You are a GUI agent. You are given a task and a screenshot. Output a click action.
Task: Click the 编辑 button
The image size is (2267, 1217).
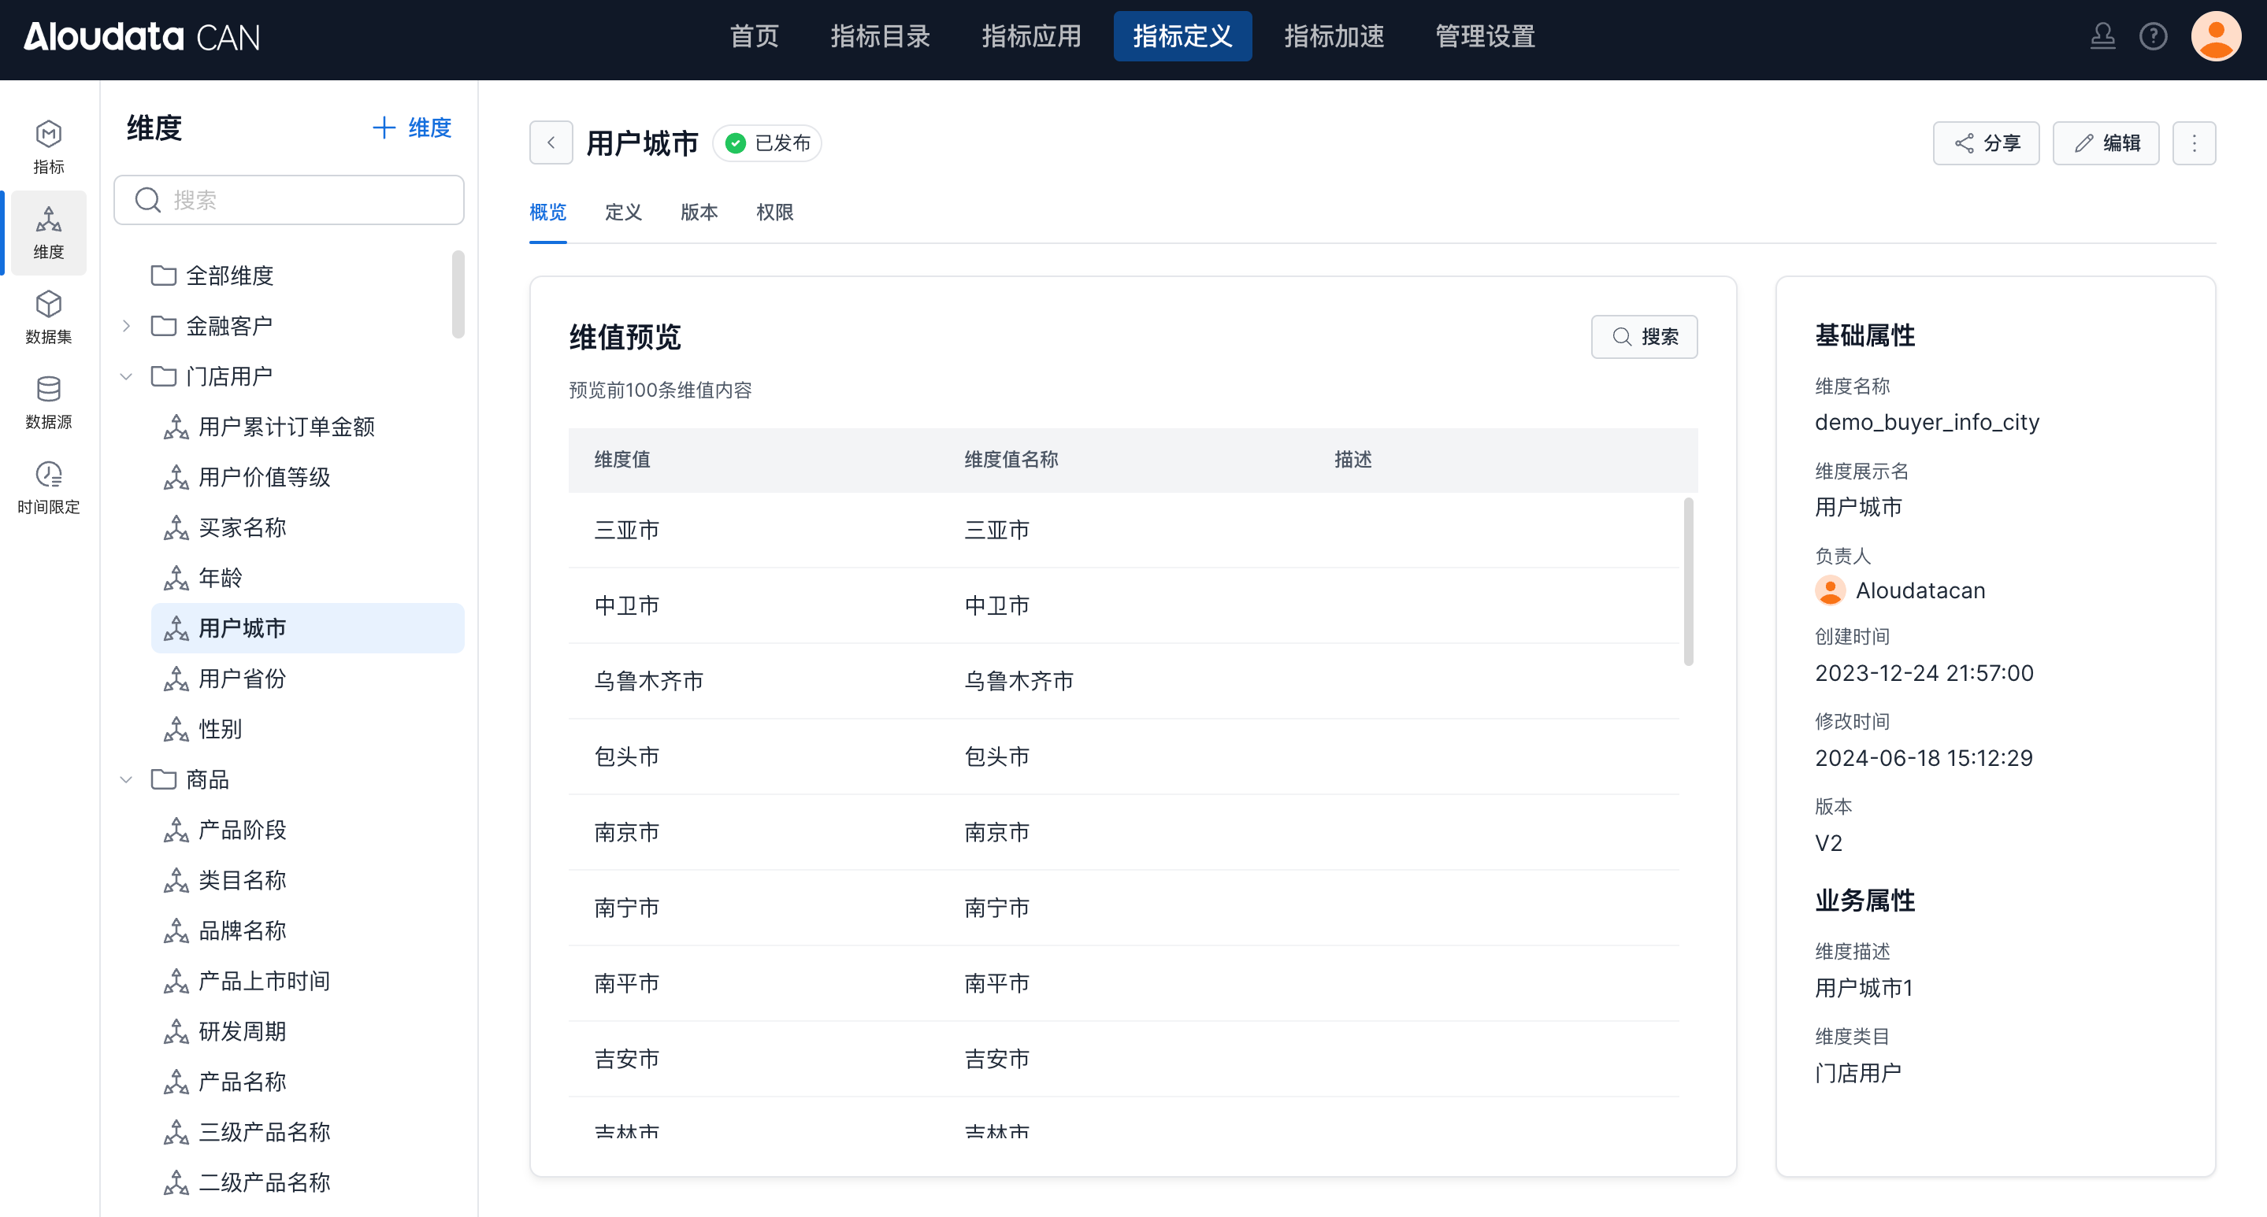click(2106, 142)
